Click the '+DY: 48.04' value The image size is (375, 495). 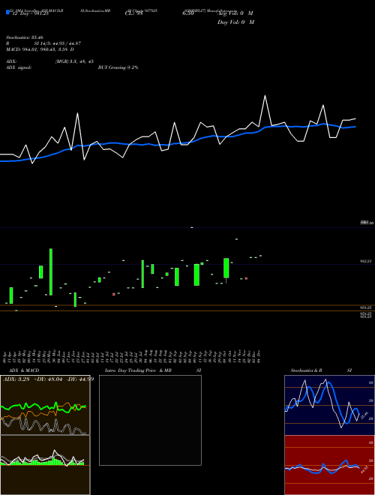[x=48, y=379]
